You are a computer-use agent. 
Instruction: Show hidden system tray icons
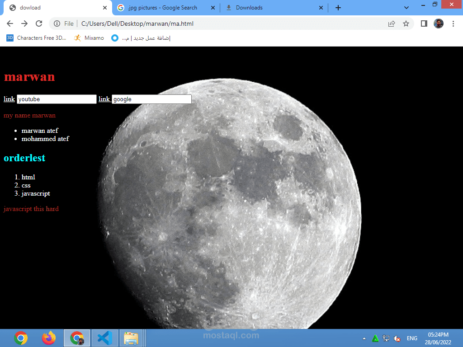click(364, 338)
